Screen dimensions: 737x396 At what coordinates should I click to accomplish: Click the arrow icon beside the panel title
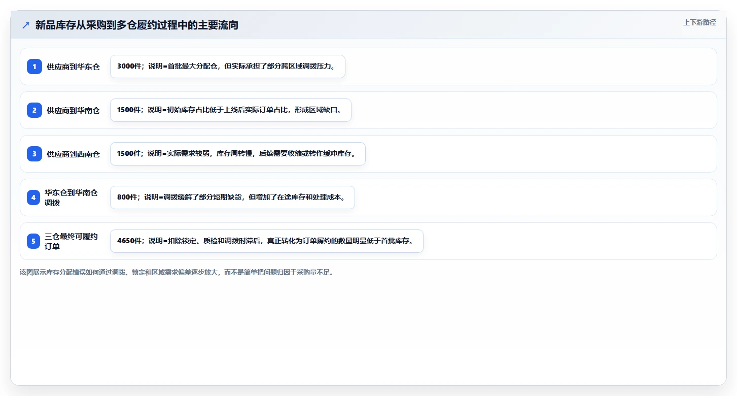coord(26,25)
